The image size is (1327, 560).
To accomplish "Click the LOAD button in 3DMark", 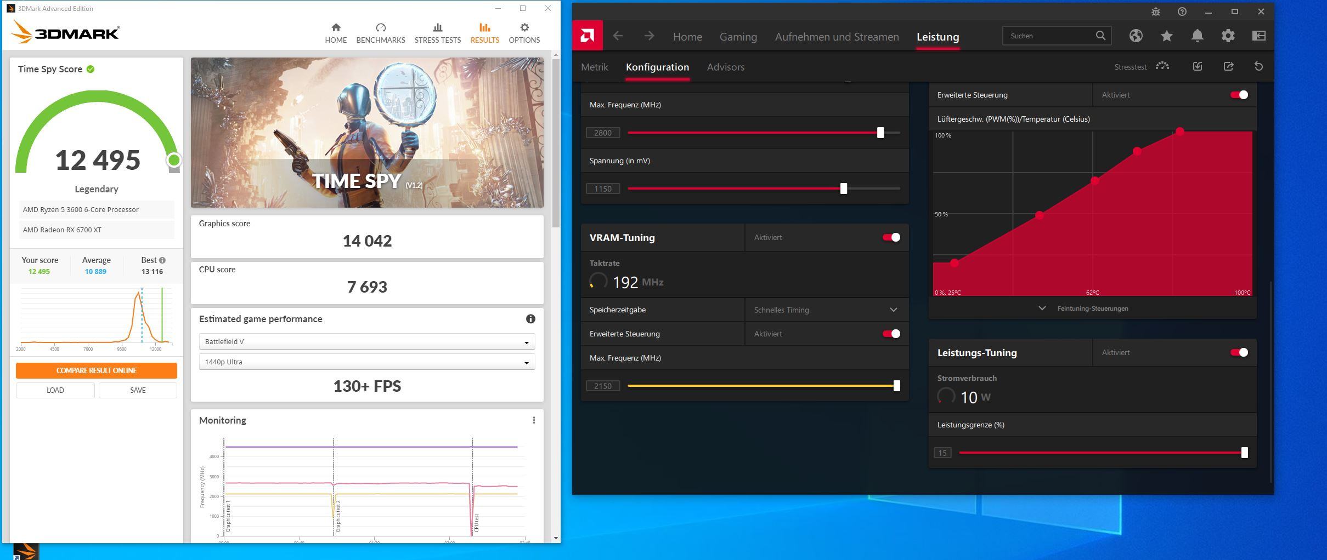I will click(55, 390).
